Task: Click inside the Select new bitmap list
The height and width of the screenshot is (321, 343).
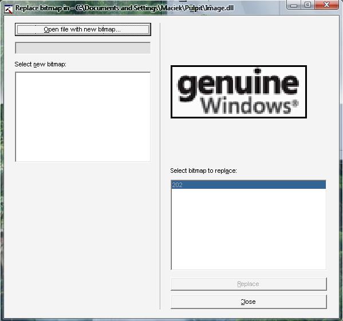Action: 83,117
